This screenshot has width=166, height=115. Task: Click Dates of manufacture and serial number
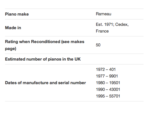pyautogui.click(x=45, y=83)
